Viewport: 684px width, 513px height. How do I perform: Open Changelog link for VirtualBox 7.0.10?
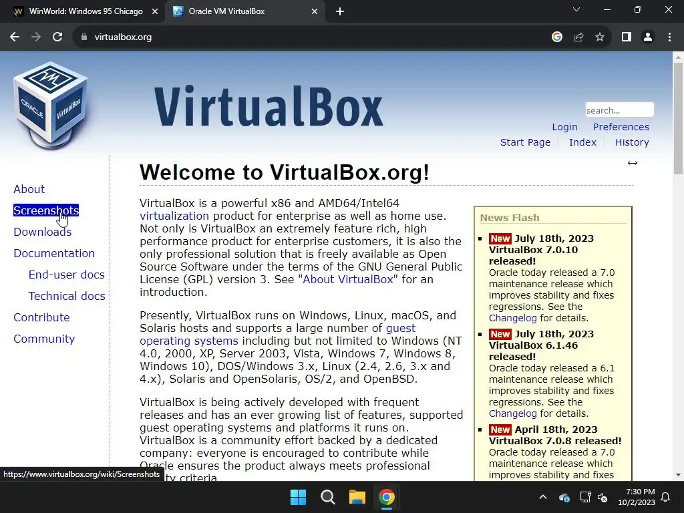(512, 318)
